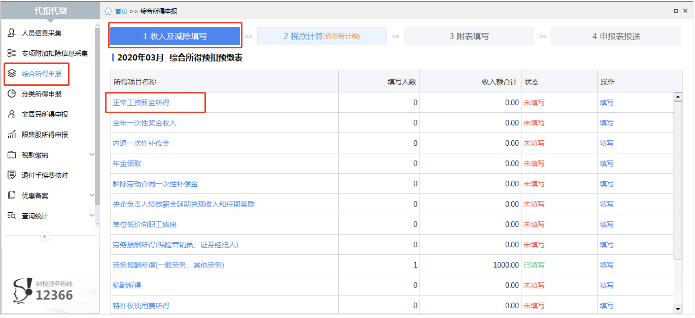Open 非居民所得申报 menu item

click(x=45, y=114)
